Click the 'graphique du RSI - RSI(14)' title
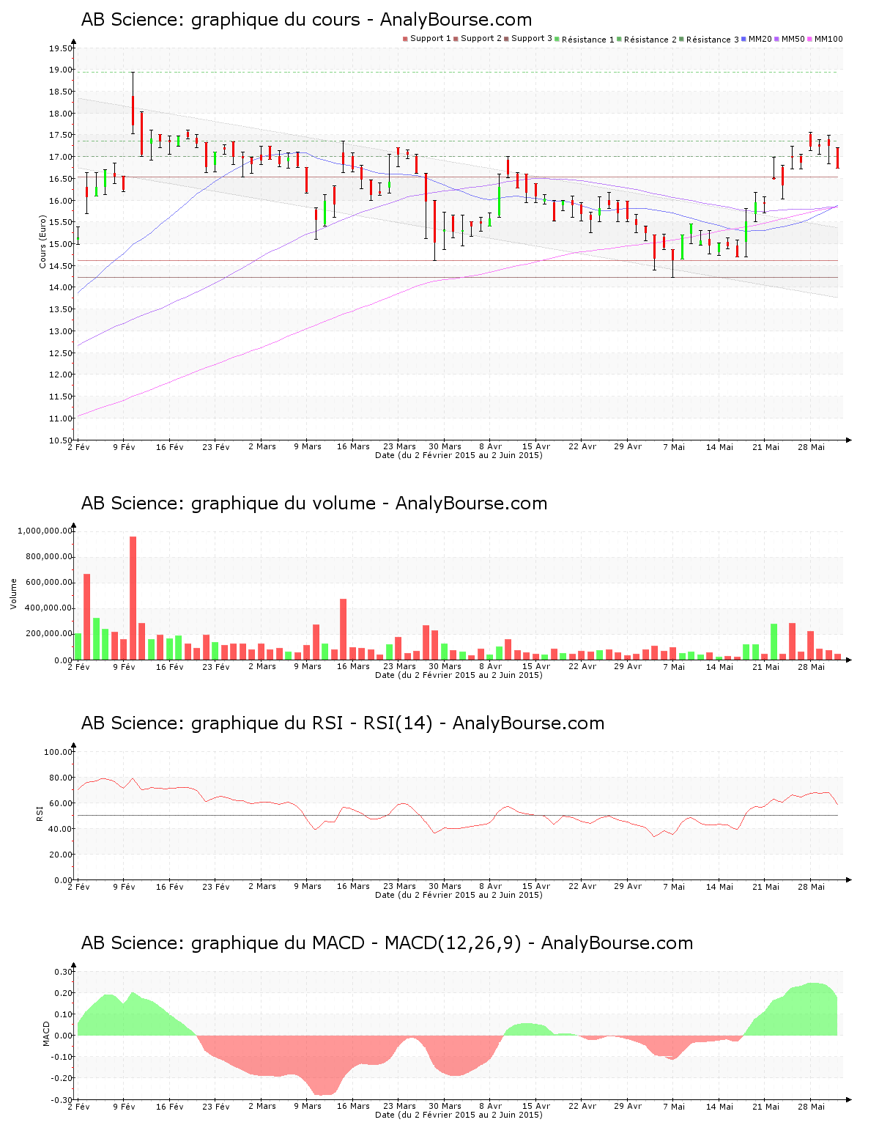The width and height of the screenshot is (879, 1136). (x=343, y=723)
